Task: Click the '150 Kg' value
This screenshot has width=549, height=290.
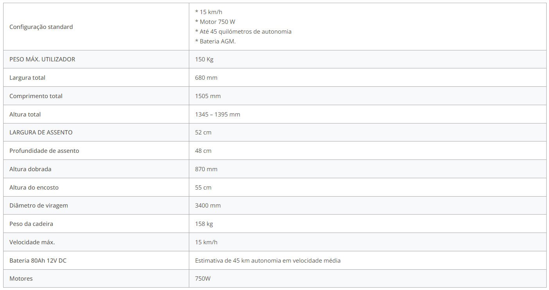Action: click(204, 59)
